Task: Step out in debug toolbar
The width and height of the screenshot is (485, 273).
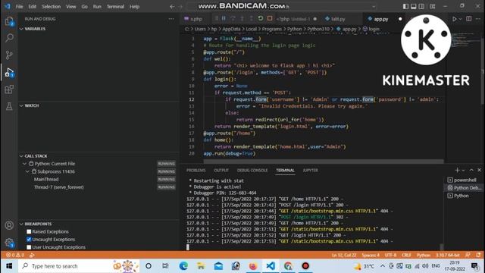Action: click(x=251, y=18)
